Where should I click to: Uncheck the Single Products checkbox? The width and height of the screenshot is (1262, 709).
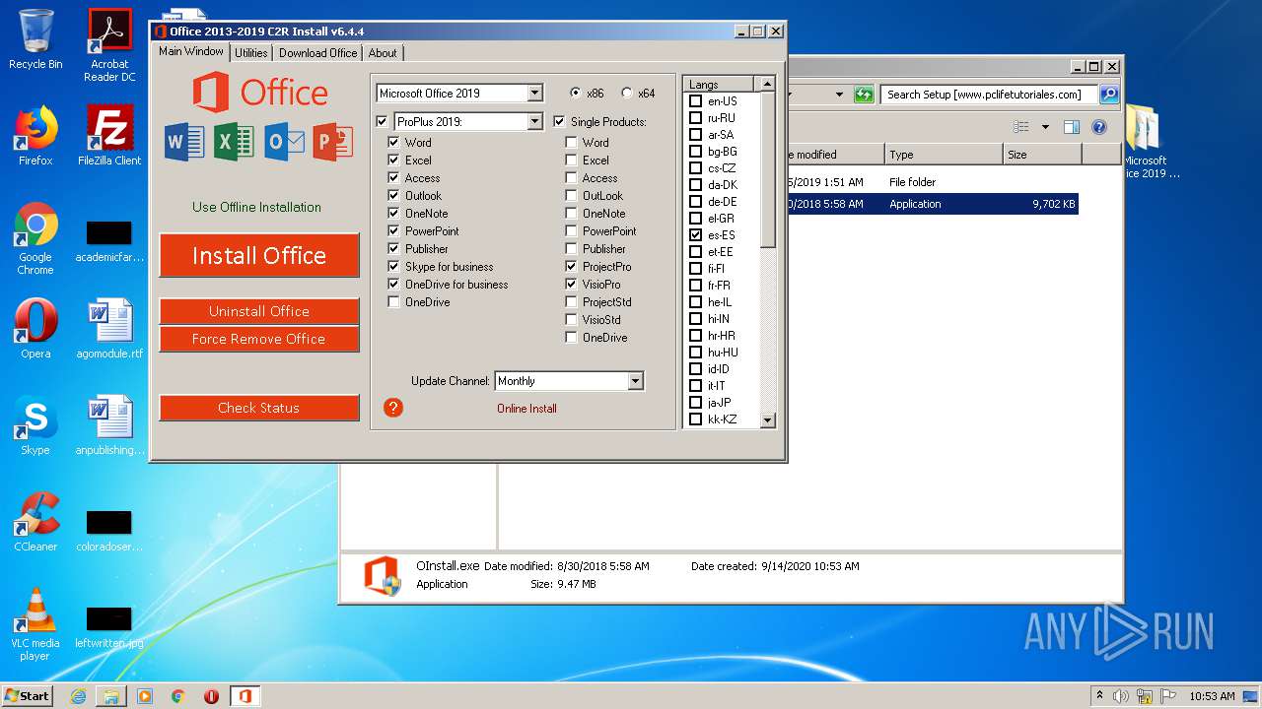click(x=560, y=122)
